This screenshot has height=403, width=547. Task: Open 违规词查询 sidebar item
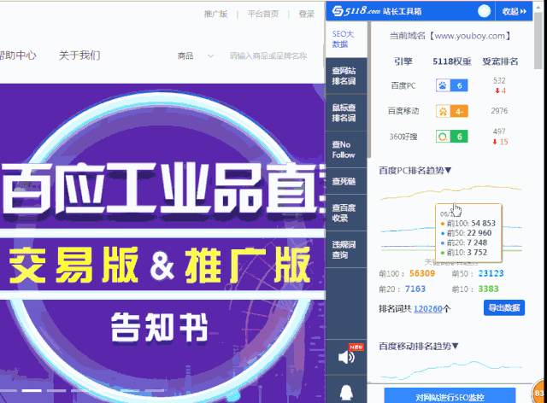coord(346,249)
